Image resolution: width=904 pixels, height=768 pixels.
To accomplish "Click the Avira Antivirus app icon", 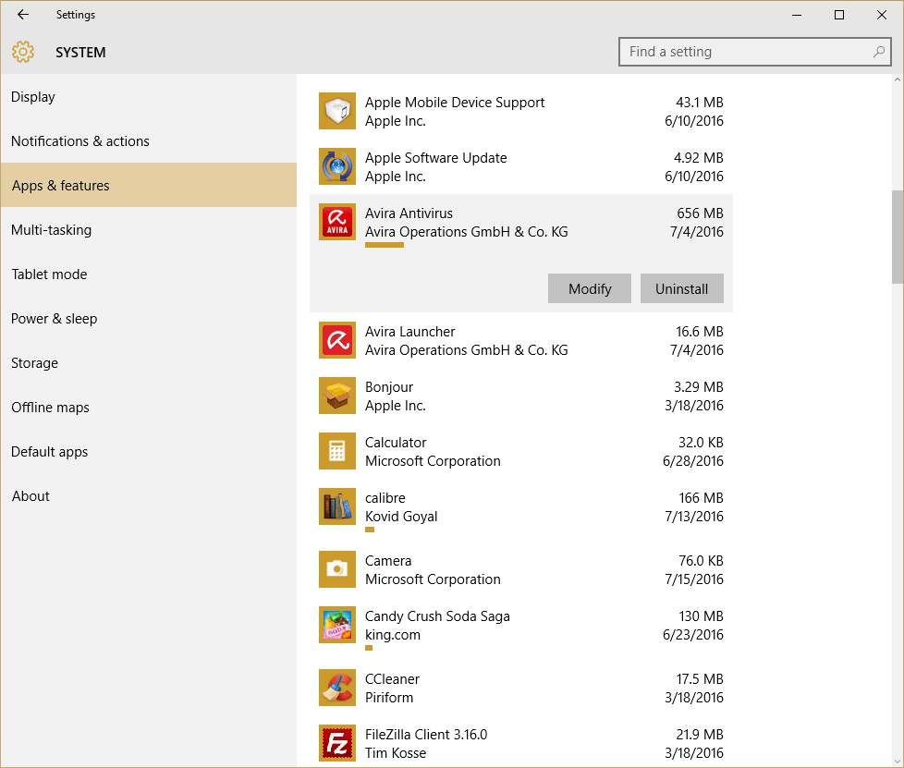I will click(x=337, y=222).
